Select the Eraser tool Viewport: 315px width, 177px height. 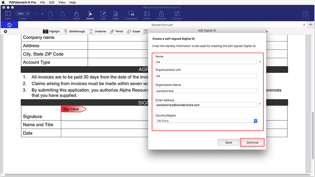click(133, 31)
